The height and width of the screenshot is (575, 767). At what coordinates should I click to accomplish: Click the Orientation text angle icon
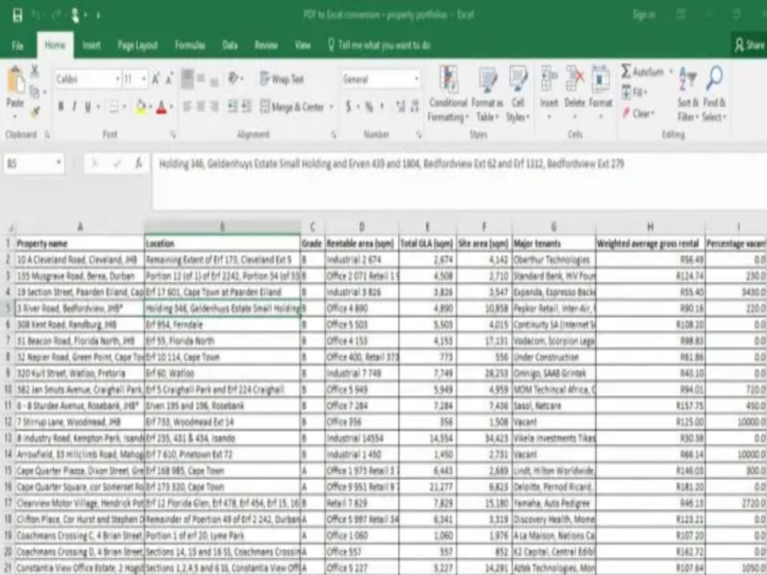234,77
